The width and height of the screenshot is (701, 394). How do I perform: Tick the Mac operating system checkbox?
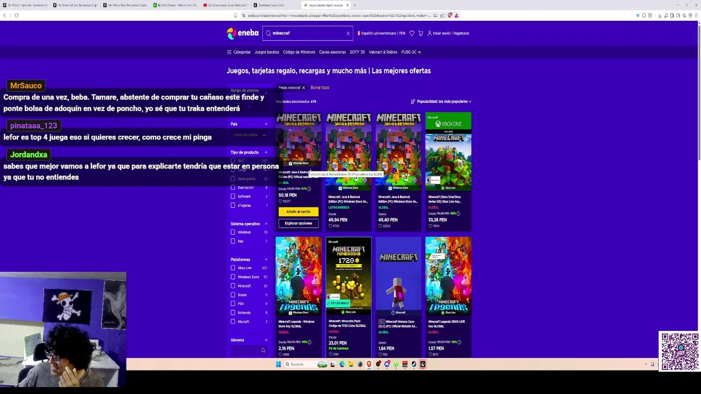[x=233, y=241]
